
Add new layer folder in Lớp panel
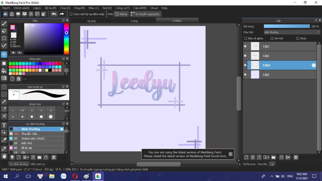coord(273,157)
